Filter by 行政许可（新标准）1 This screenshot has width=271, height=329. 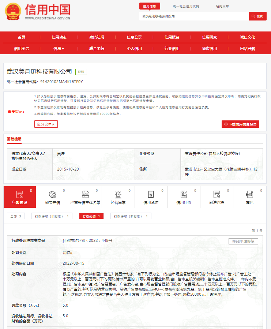point(131,216)
